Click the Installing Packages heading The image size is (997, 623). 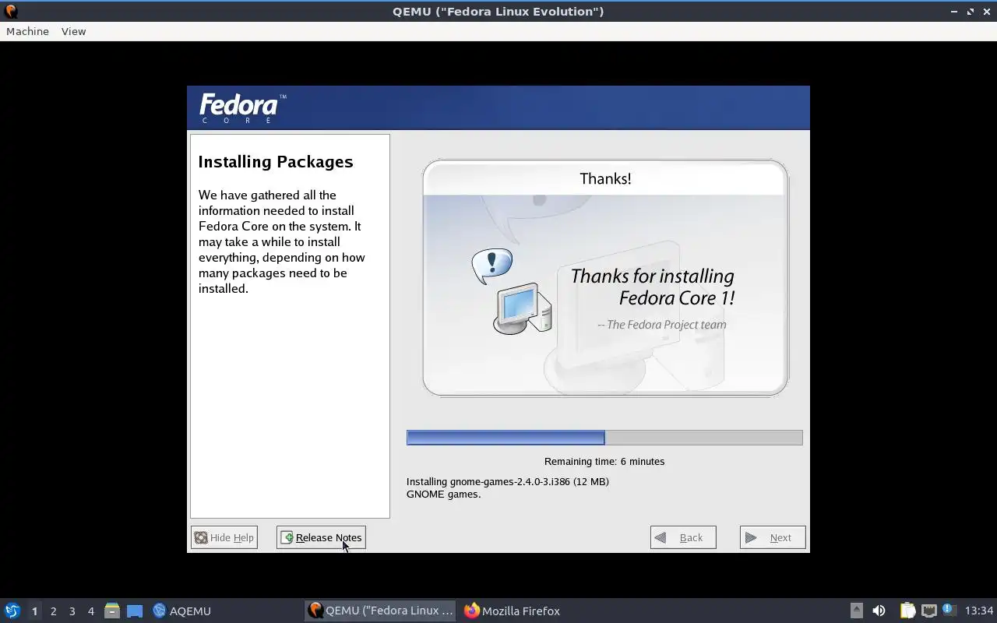276,162
